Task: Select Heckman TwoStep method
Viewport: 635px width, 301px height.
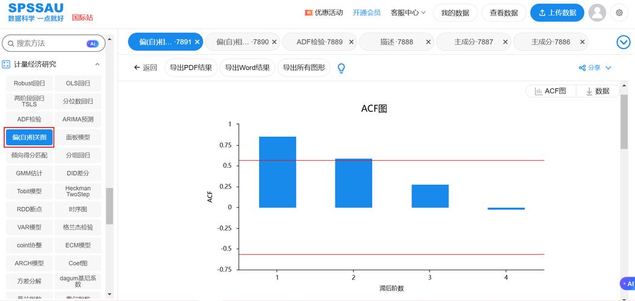Action: pyautogui.click(x=78, y=191)
